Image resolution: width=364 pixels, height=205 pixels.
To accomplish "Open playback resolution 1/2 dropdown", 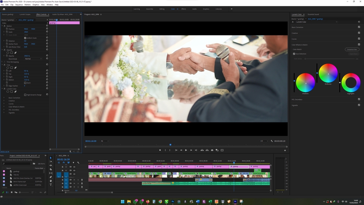I will coord(264,141).
